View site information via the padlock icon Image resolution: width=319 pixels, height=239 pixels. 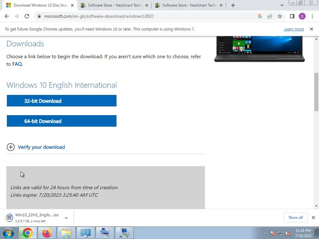39,16
